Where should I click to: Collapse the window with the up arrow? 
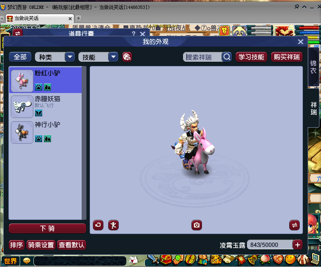coord(304,7)
